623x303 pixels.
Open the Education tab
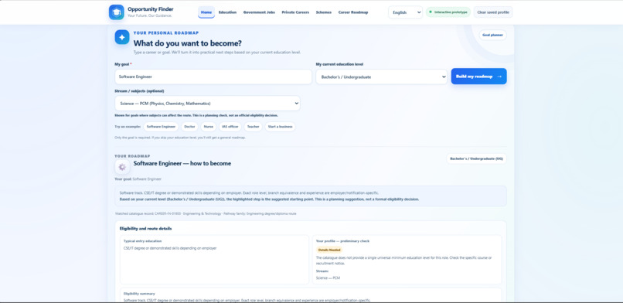[x=227, y=12]
